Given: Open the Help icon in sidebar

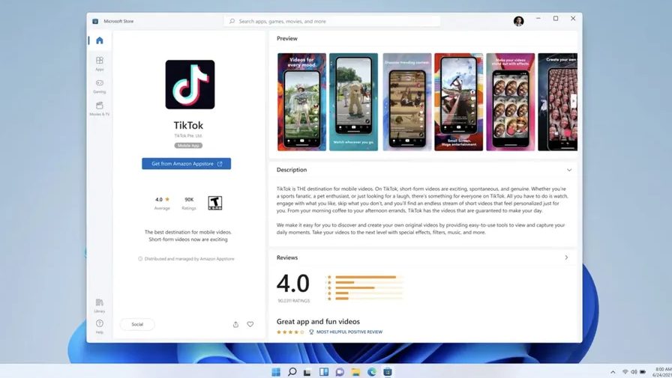Looking at the screenshot, I should (99, 325).
